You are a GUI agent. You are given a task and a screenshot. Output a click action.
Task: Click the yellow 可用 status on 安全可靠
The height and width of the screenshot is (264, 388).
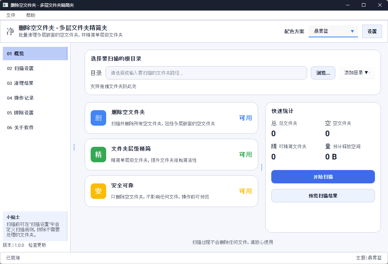click(245, 191)
